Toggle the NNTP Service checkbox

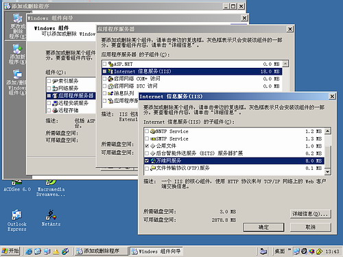tap(147, 131)
